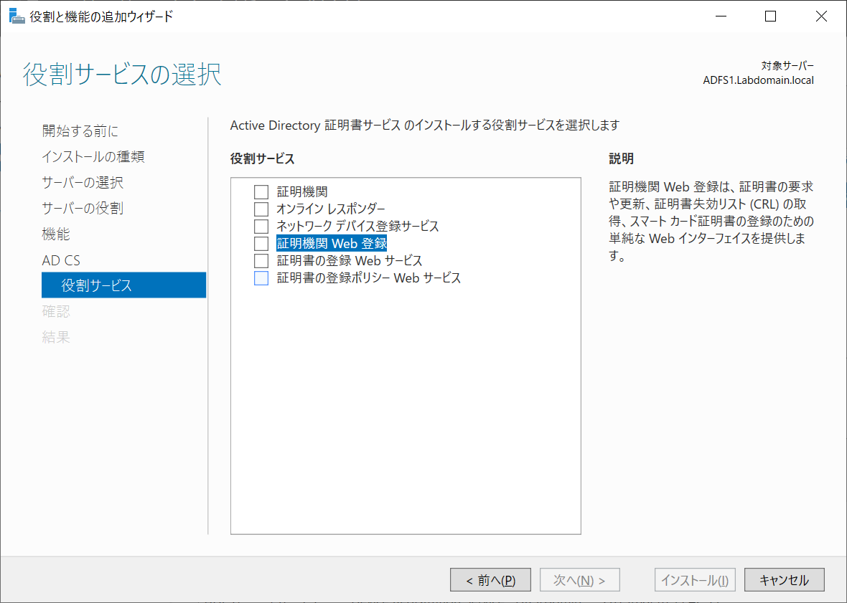The width and height of the screenshot is (847, 603).
Task: Enable the 証明機関 checkbox
Action: tap(261, 191)
